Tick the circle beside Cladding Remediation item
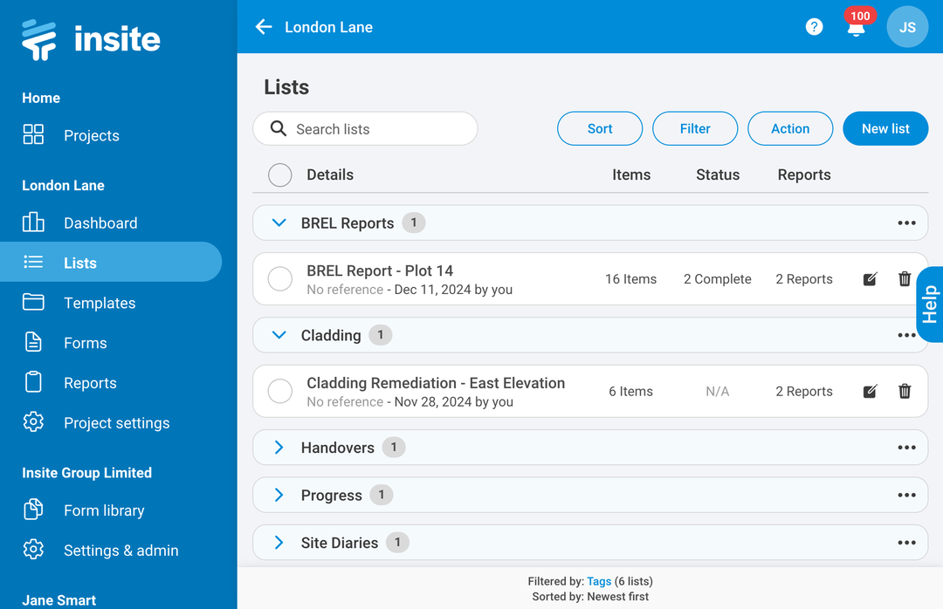This screenshot has height=609, width=943. click(x=279, y=391)
